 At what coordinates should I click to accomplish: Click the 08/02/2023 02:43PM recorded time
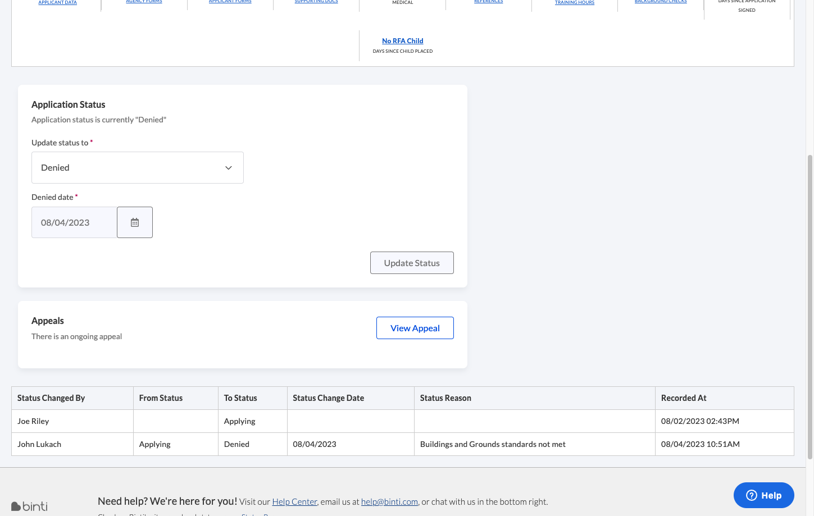(x=700, y=421)
